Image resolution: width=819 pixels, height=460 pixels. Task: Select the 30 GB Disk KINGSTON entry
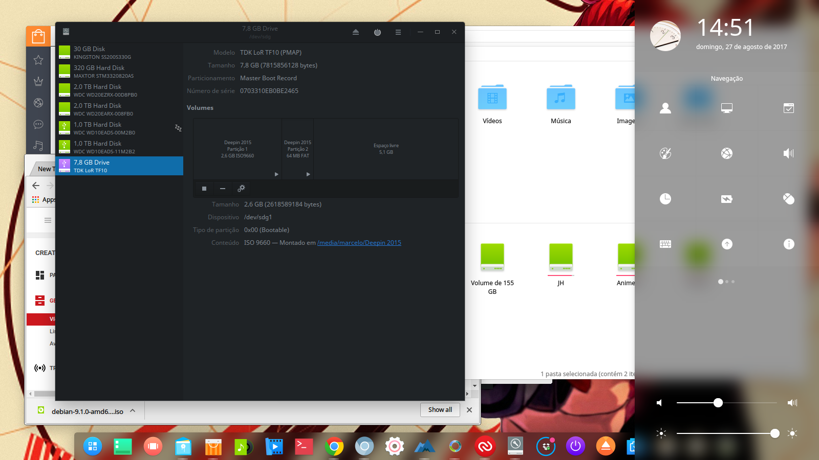click(x=119, y=53)
